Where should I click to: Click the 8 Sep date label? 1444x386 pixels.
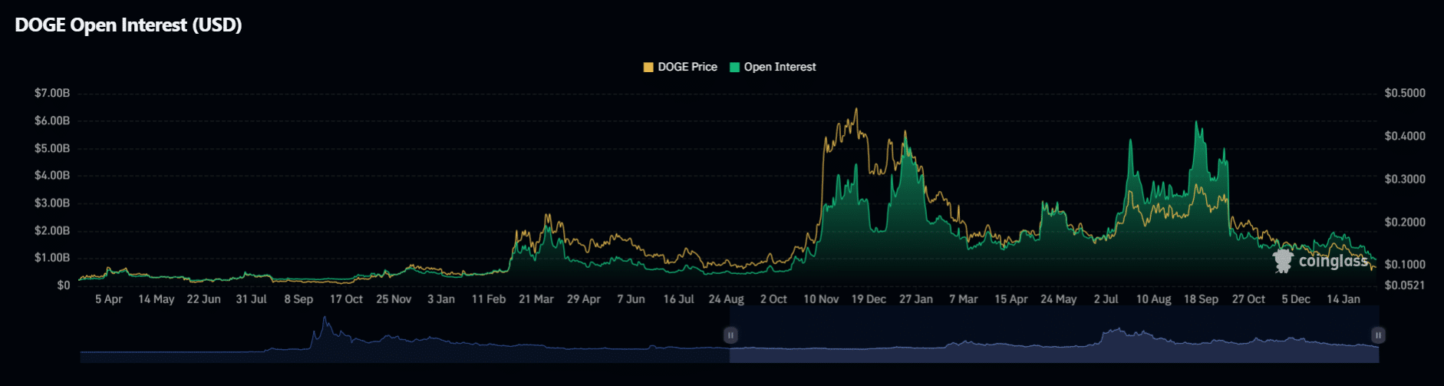[x=299, y=299]
